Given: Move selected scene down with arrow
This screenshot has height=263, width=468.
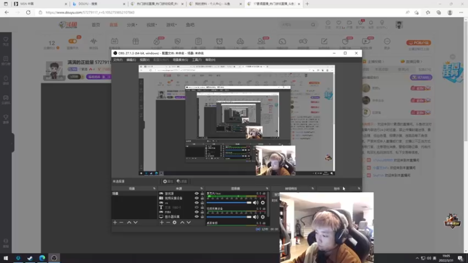Looking at the screenshot, I should [x=136, y=223].
